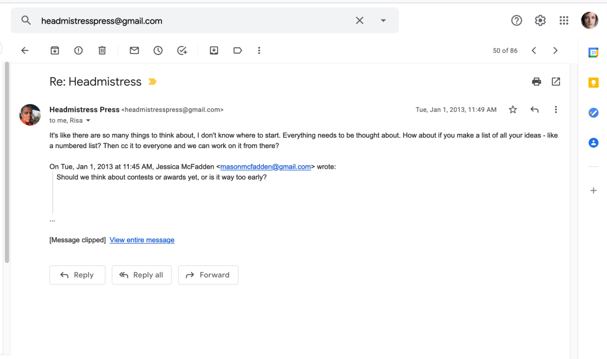Star the Headmistress Press message
Viewport: 607px width, 359px height.
tap(513, 110)
